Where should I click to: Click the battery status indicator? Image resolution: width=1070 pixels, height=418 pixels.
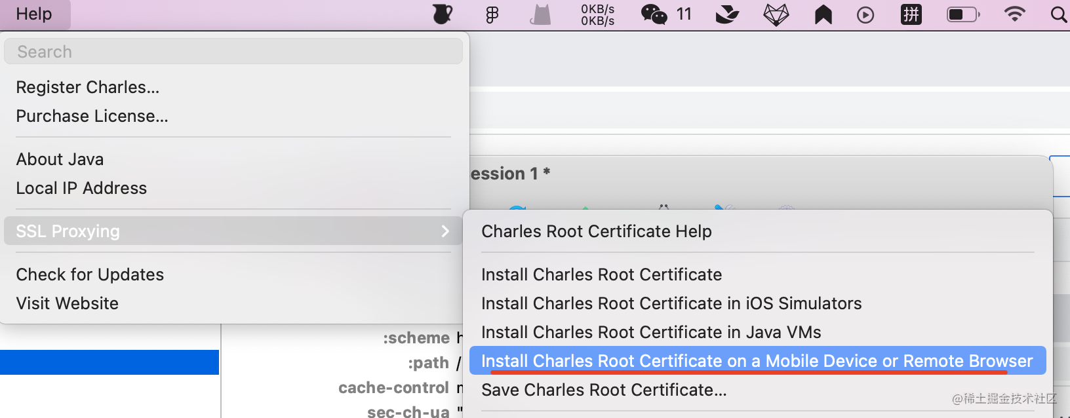pyautogui.click(x=962, y=14)
